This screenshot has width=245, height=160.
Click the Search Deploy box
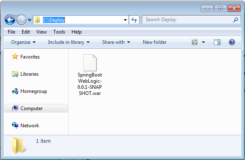pyautogui.click(x=191, y=20)
